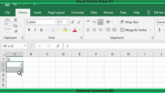
Task: Open Font Color palette arrow
Action: 79,30
